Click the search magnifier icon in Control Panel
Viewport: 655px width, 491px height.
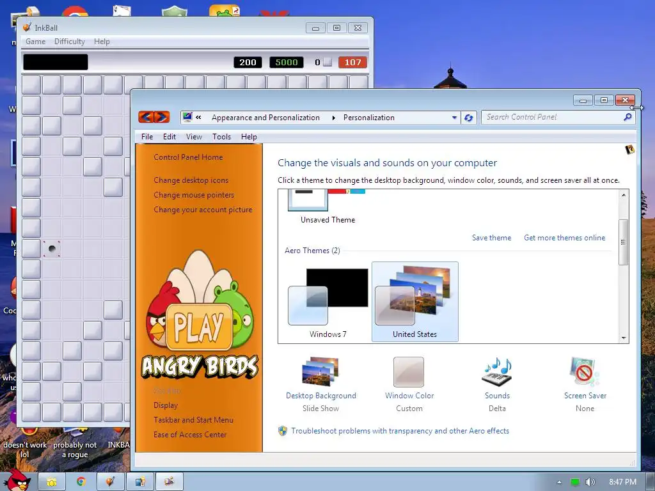(x=627, y=118)
